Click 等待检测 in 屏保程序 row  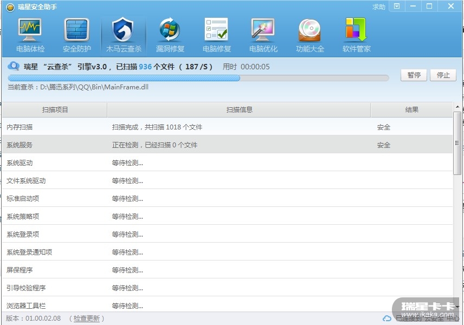coord(127,270)
